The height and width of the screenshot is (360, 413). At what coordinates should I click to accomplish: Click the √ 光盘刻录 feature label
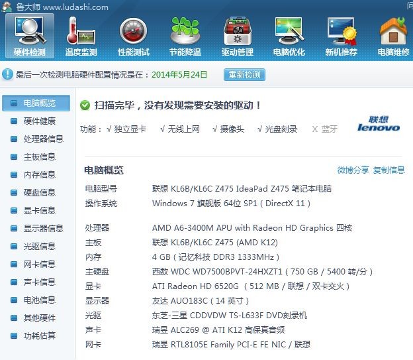[x=277, y=129]
